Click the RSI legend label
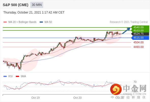 (x=10, y=76)
